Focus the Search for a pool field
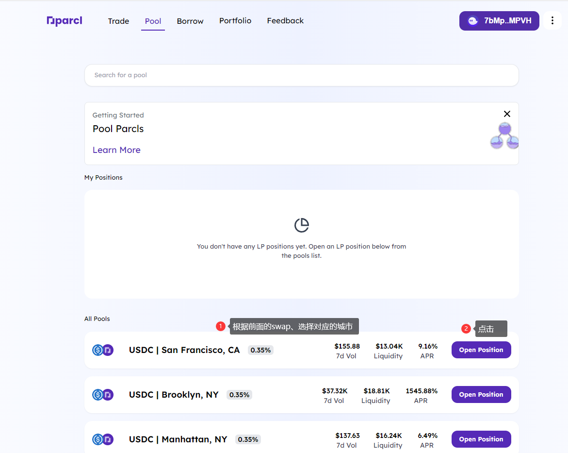 (301, 75)
